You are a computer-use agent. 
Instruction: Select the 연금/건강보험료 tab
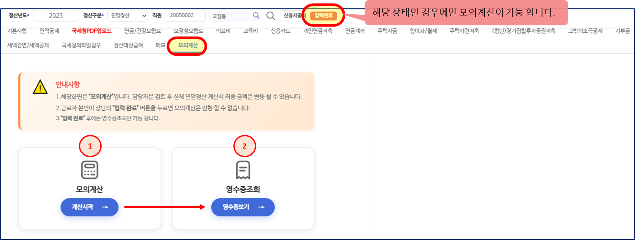142,31
